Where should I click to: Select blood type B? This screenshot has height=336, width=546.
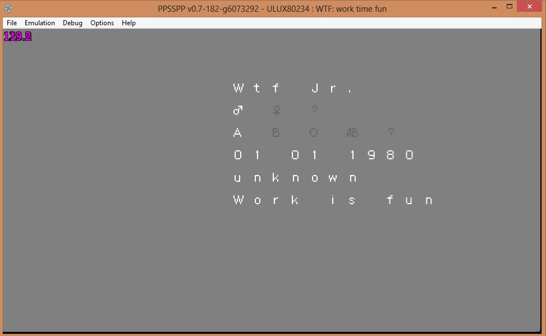pyautogui.click(x=276, y=133)
